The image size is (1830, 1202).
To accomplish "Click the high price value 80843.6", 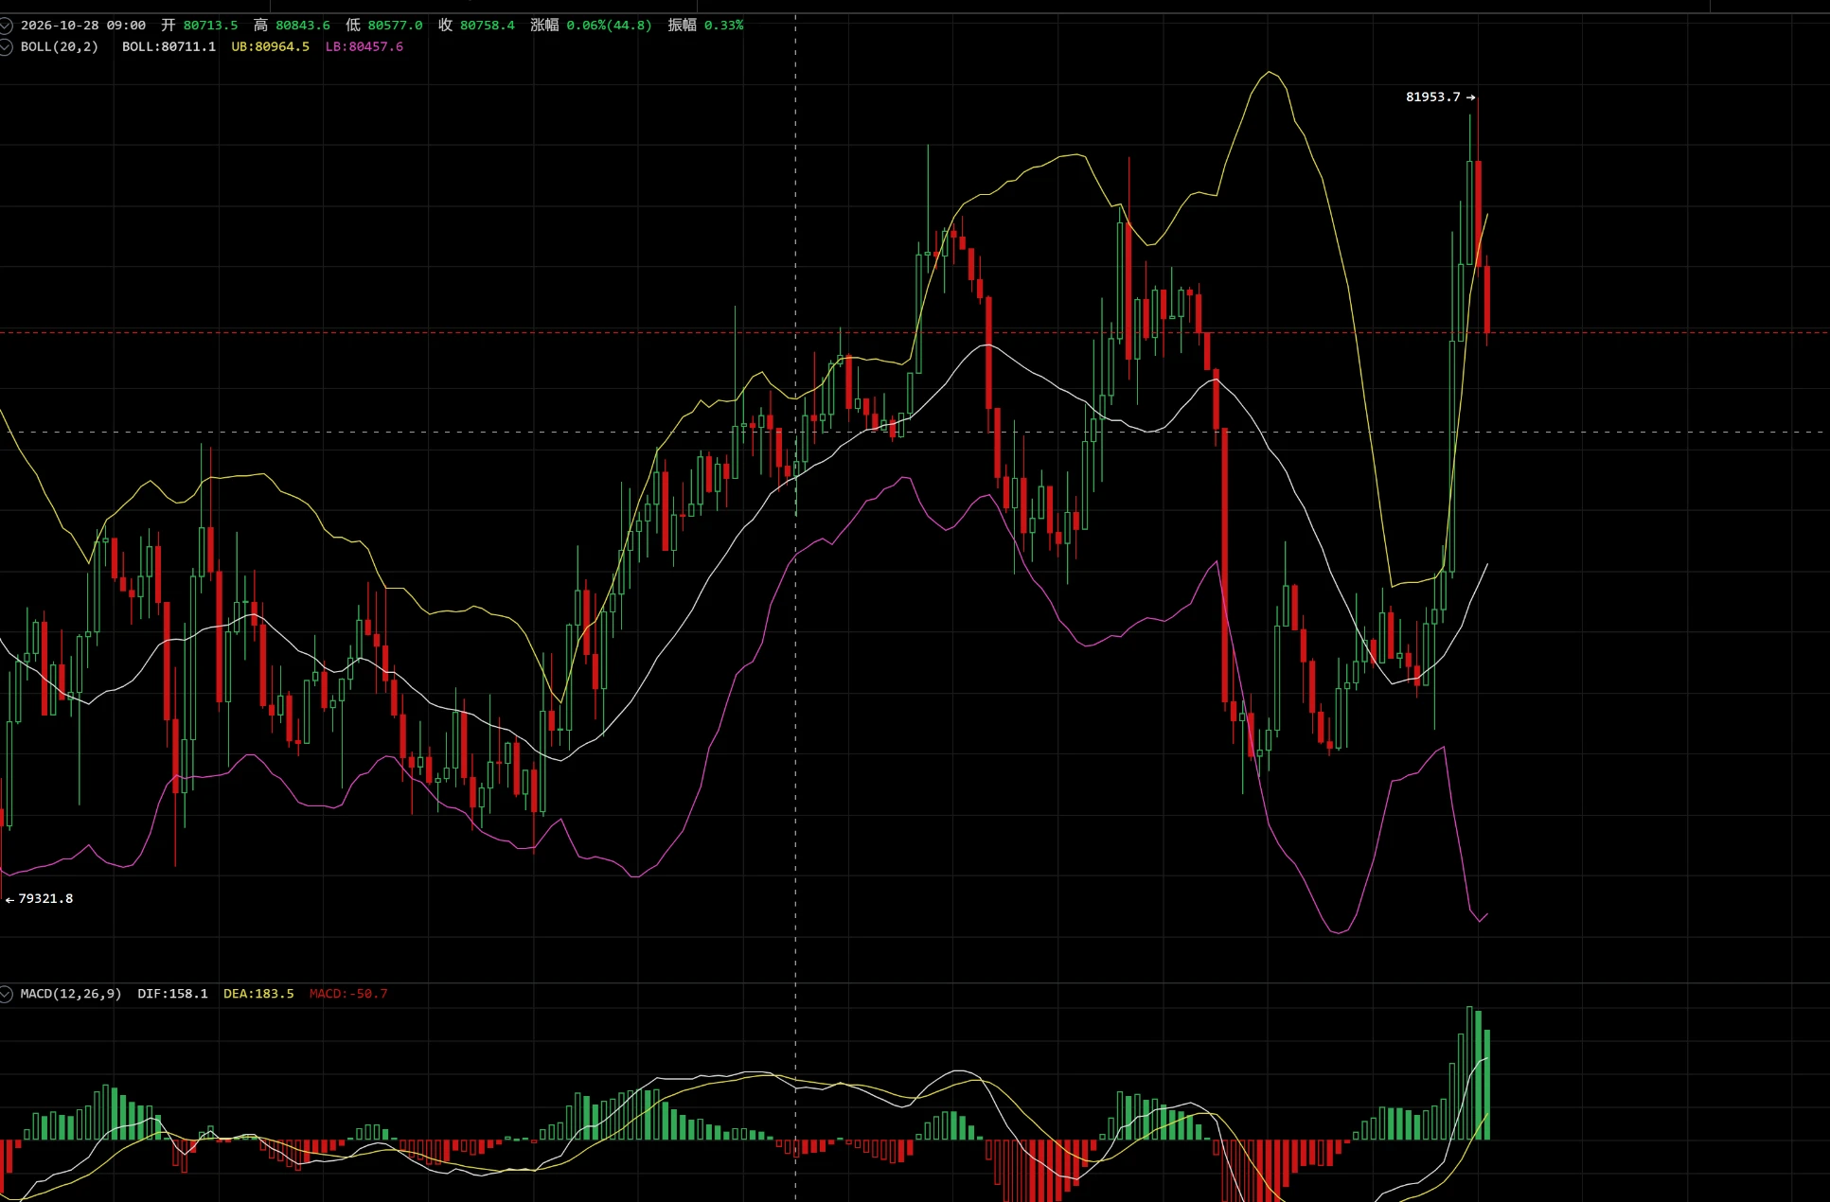I will pyautogui.click(x=303, y=26).
